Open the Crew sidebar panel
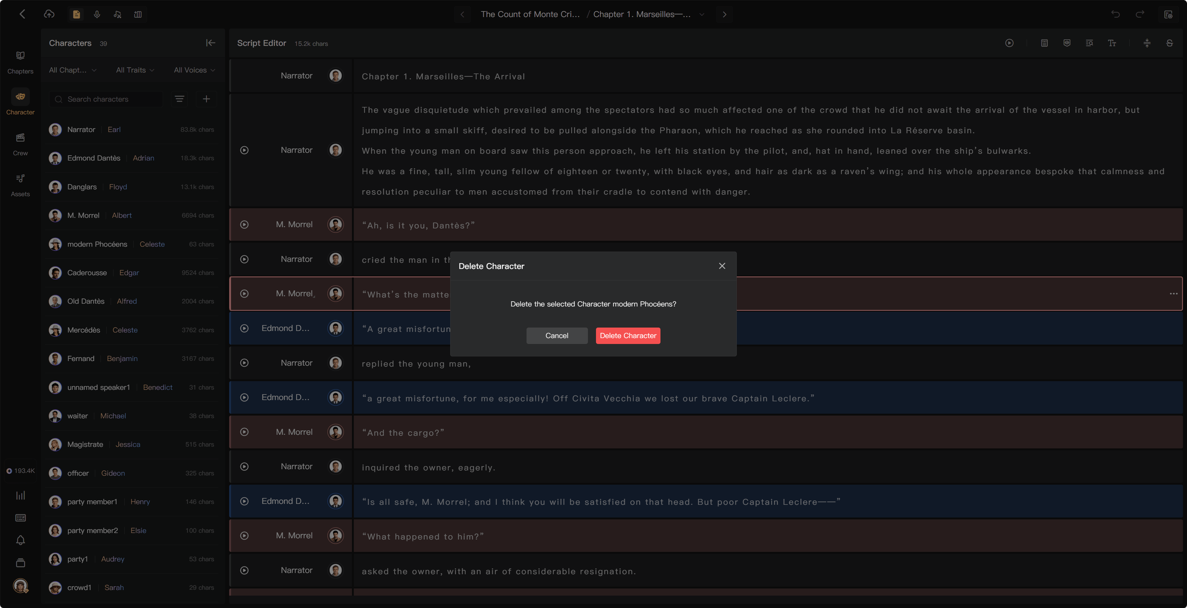This screenshot has width=1187, height=608. (x=20, y=144)
